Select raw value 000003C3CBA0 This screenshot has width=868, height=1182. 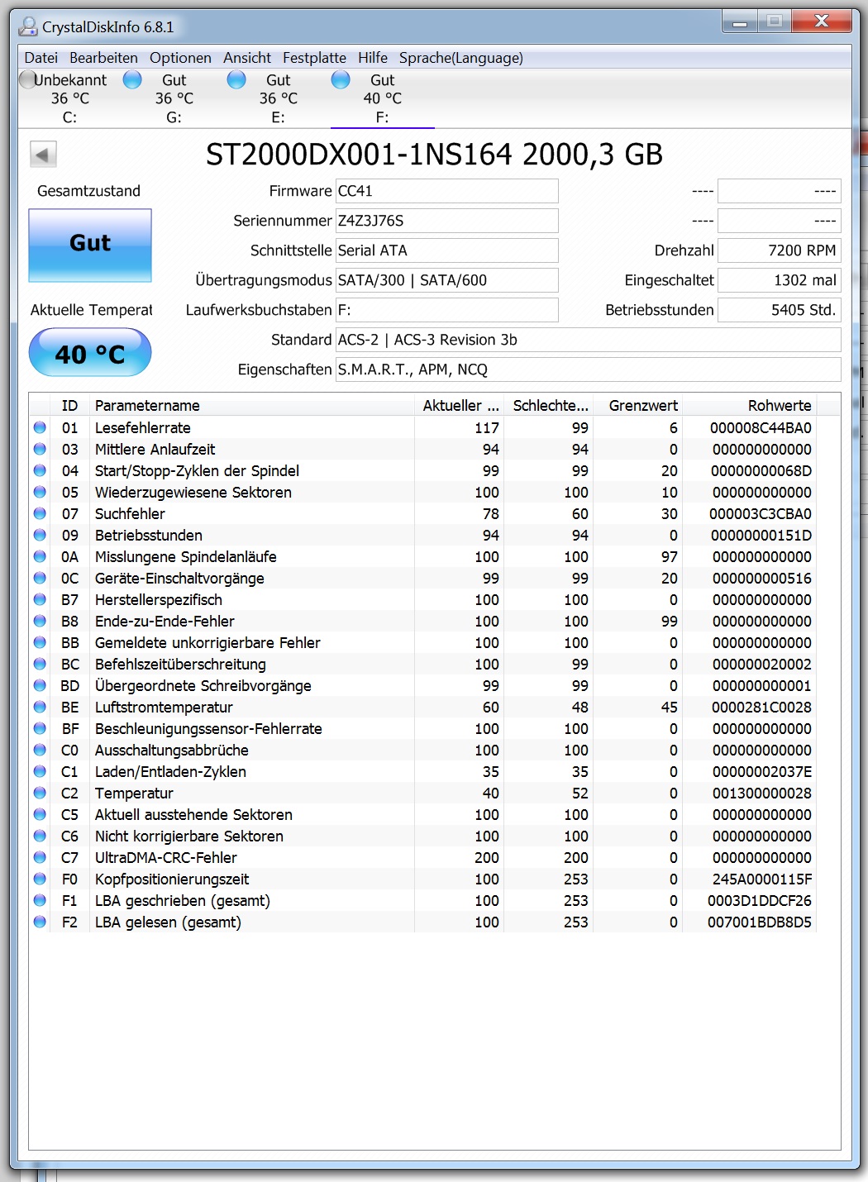tap(761, 513)
